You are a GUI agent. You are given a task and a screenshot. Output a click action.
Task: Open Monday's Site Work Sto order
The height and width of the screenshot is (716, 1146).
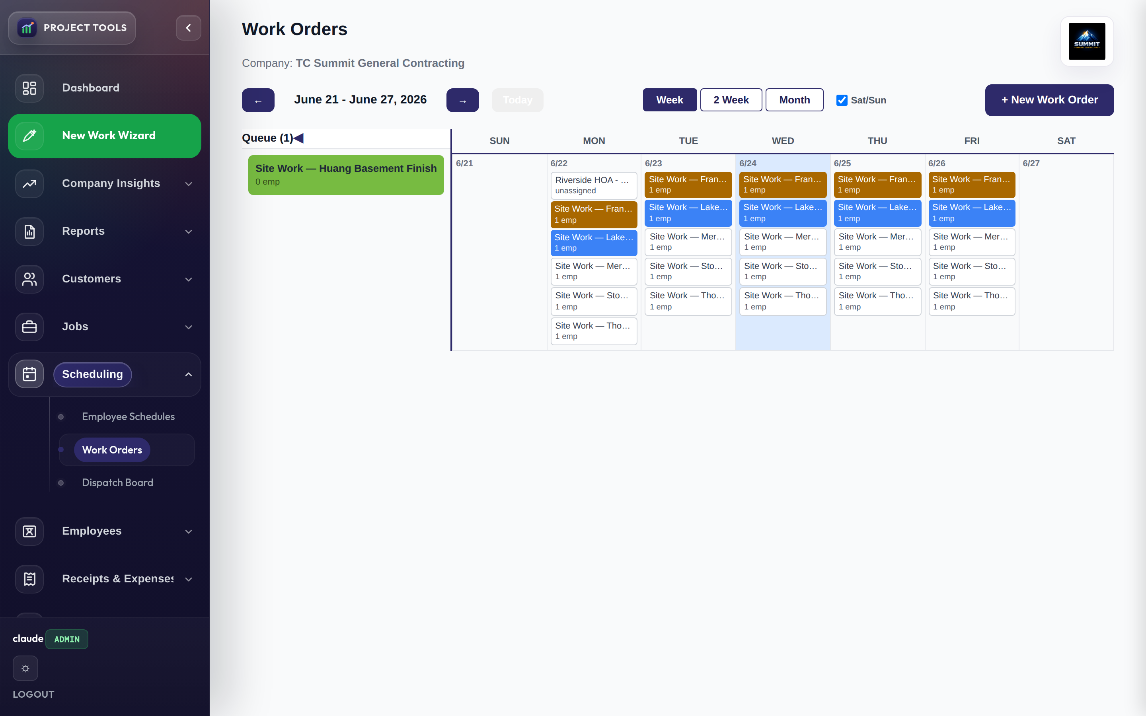(x=594, y=301)
